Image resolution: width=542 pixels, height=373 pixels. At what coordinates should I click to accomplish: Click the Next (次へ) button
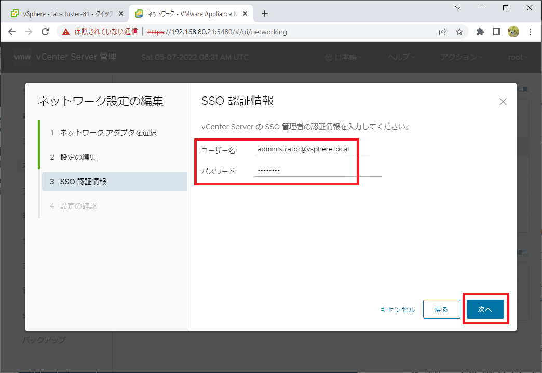click(485, 309)
